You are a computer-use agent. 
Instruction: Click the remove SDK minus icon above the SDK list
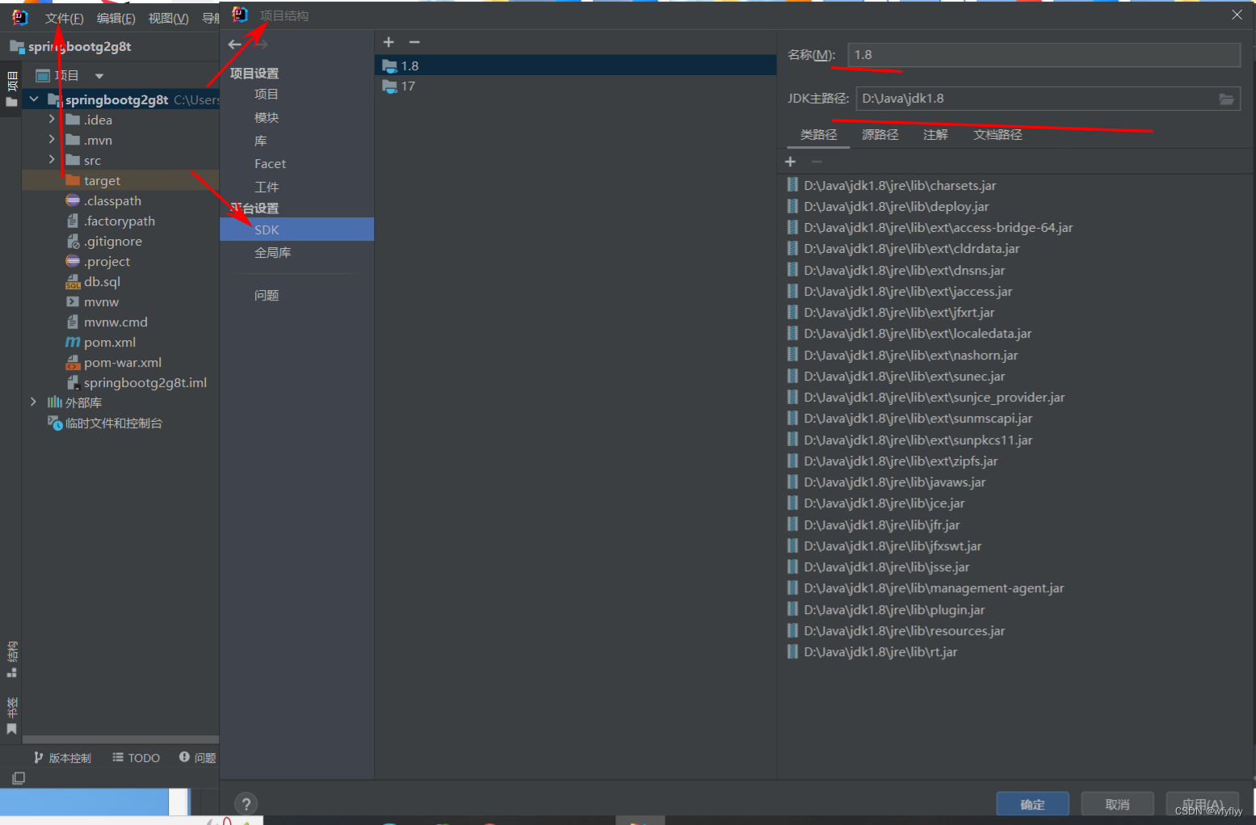[x=414, y=42]
